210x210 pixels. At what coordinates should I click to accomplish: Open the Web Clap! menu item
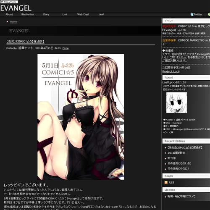pos(83,14)
